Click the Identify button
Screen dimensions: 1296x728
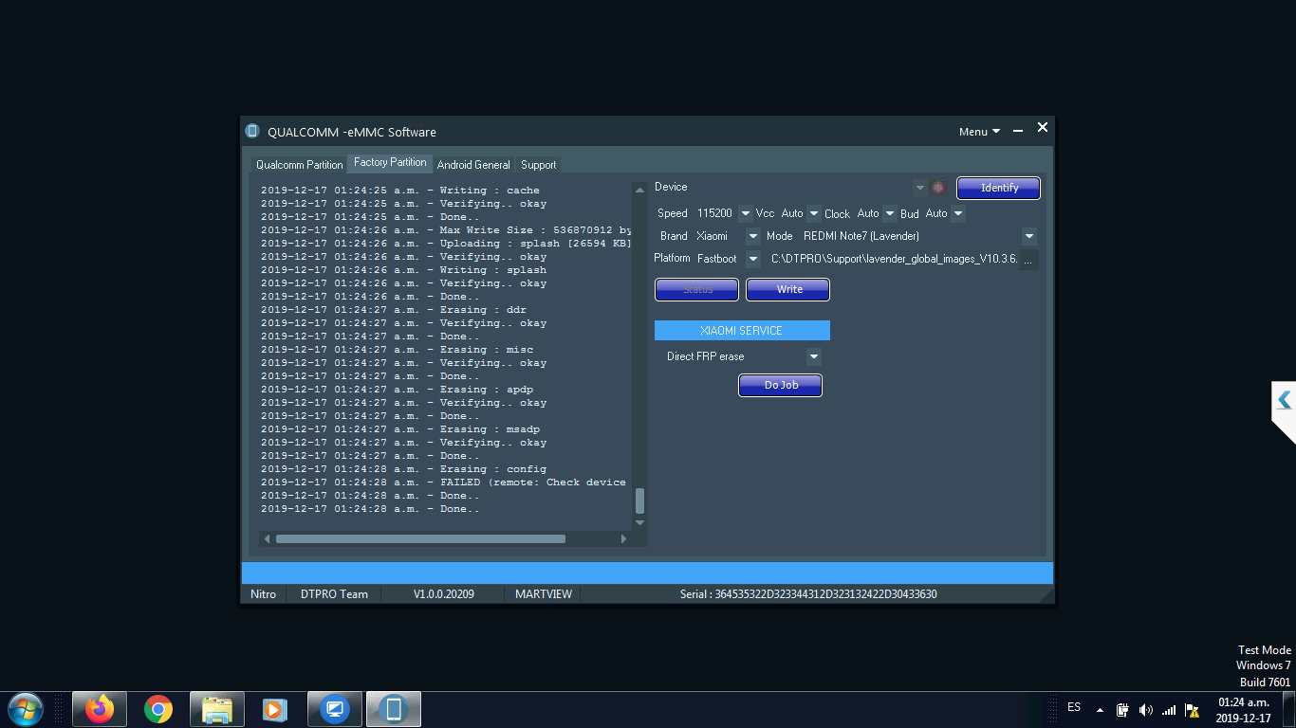click(999, 188)
